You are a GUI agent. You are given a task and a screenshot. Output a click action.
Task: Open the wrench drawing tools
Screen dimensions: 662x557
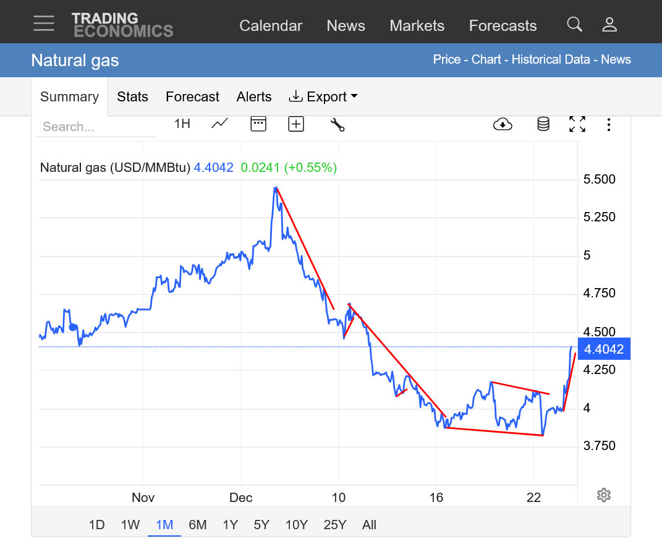[x=337, y=124]
